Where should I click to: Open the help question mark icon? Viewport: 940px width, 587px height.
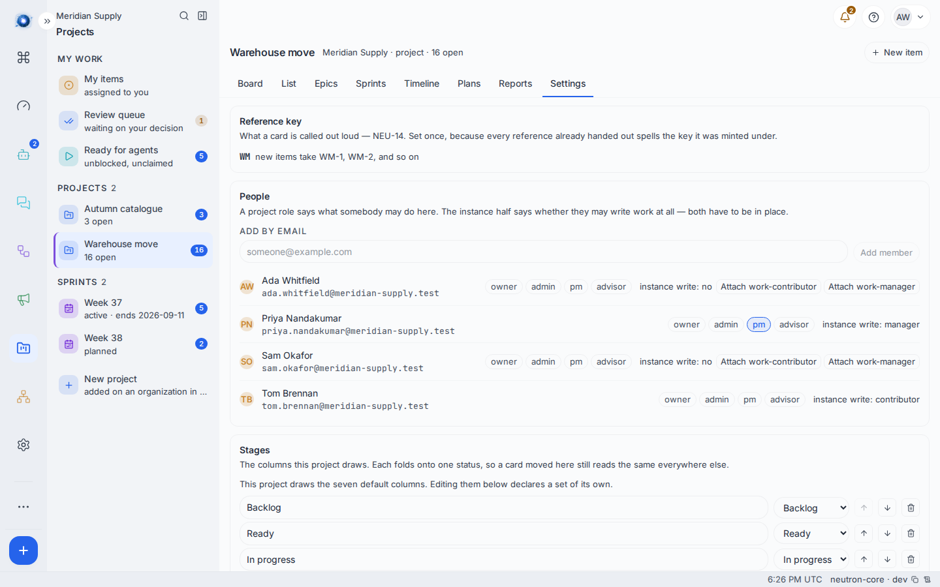(x=873, y=17)
